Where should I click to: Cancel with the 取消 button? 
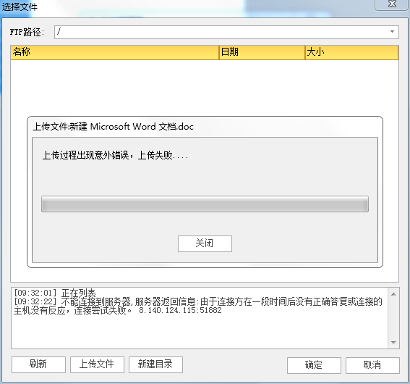[372, 365]
